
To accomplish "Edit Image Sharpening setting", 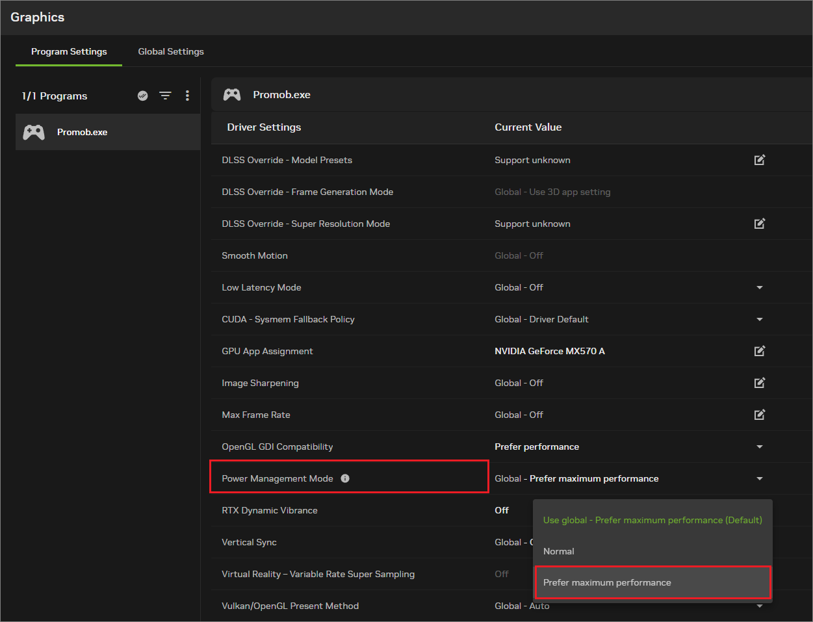I will 760,383.
